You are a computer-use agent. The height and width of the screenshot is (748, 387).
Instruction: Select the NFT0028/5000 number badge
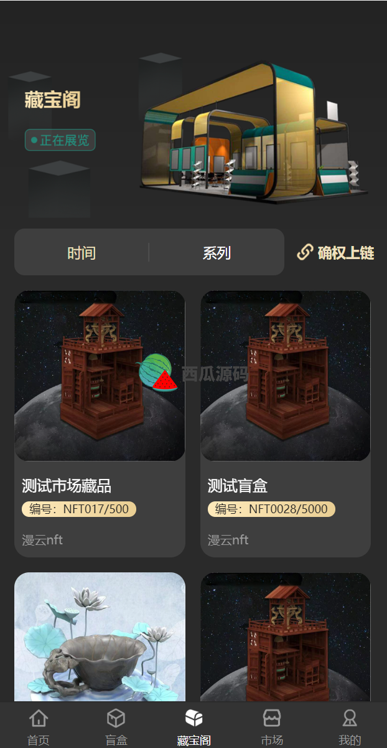pyautogui.click(x=271, y=509)
